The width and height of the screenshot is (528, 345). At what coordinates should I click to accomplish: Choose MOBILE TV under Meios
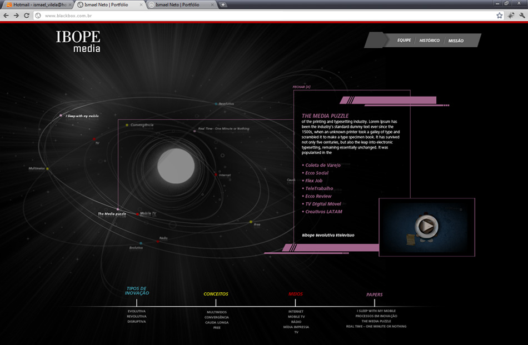(x=296, y=317)
